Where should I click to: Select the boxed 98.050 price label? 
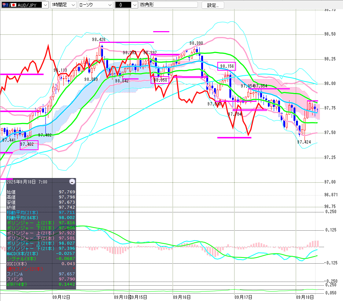(160, 80)
